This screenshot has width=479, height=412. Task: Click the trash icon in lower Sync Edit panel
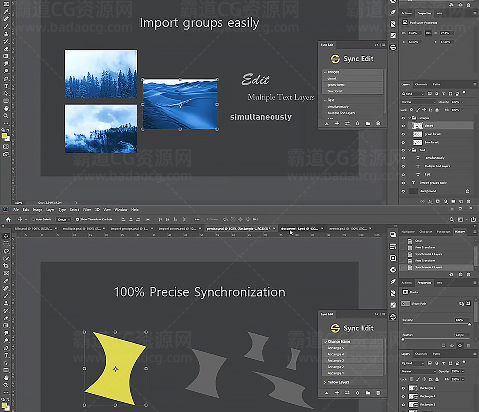click(378, 393)
